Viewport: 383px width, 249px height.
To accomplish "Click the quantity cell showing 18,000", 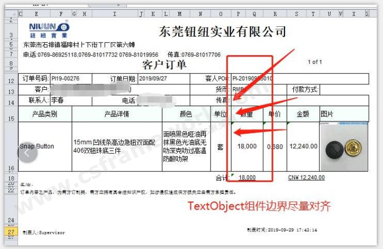I will [x=247, y=146].
